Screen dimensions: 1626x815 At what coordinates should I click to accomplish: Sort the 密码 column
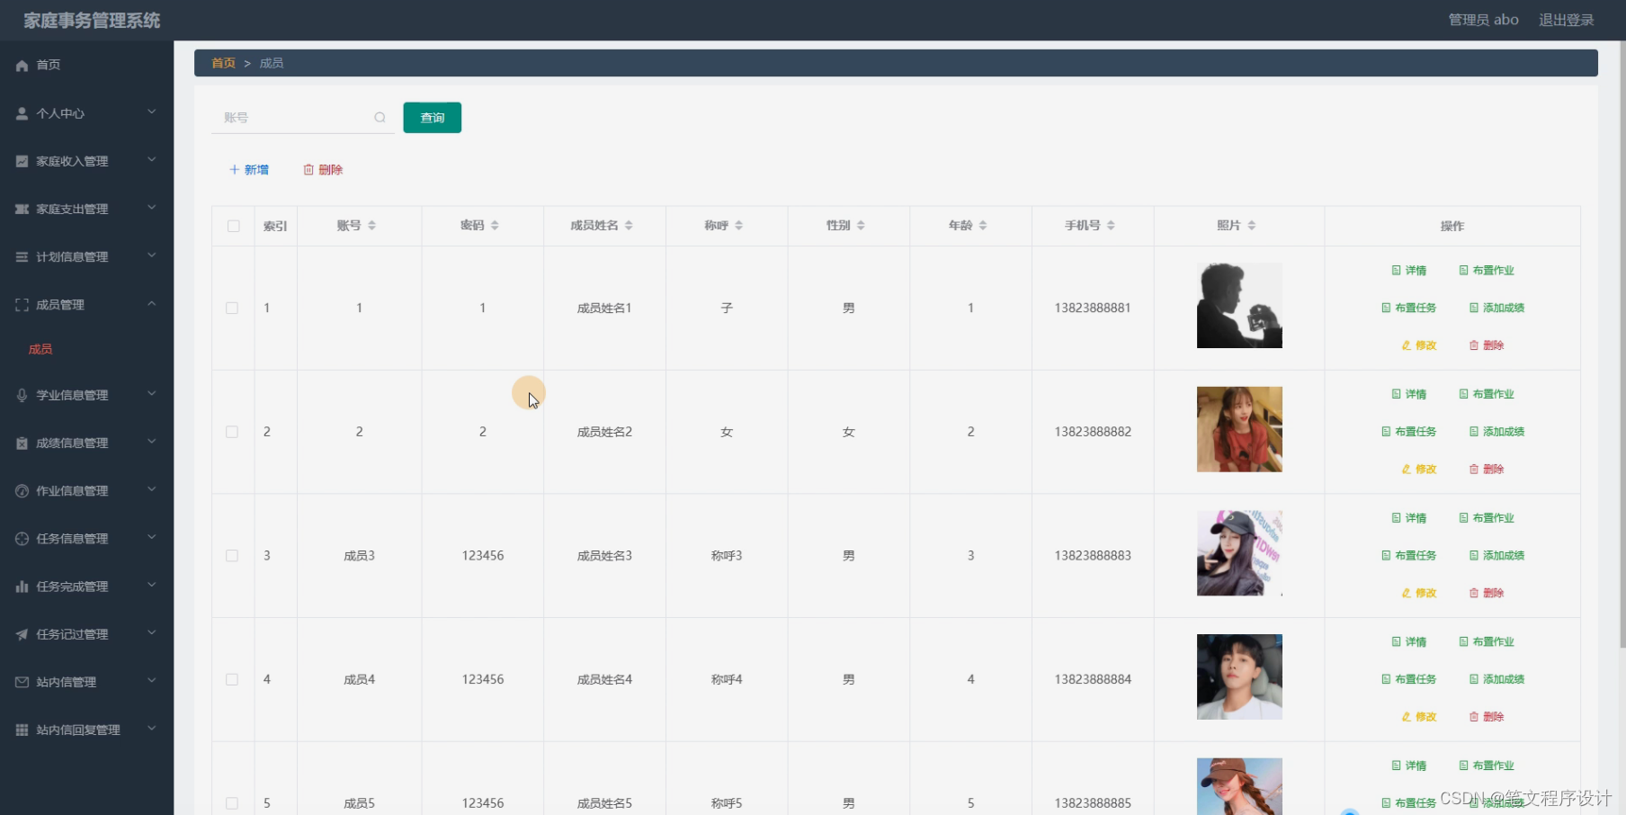495,225
